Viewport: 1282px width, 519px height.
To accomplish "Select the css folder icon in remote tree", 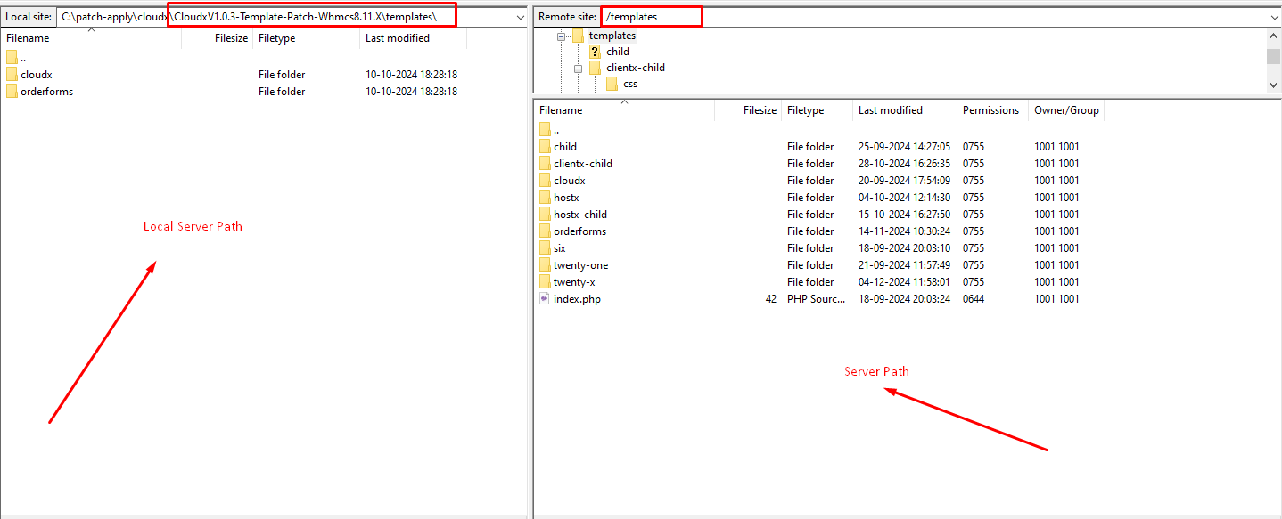I will (612, 84).
